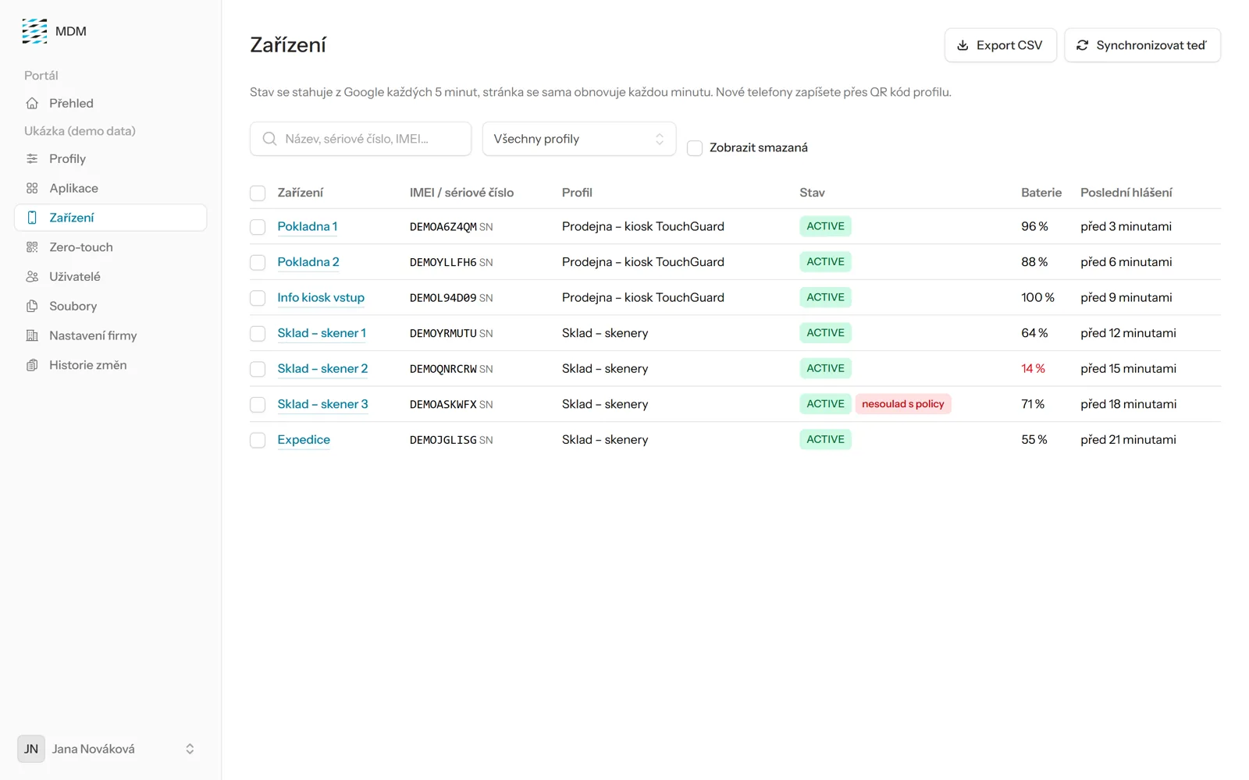Click 'před 3 minutami' in Pokladna 1 row
Viewport: 1249px width, 780px height.
point(1126,226)
